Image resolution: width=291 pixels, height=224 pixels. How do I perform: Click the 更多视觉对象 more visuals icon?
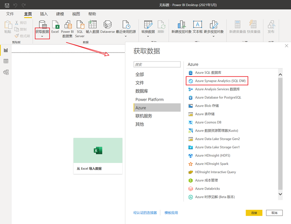point(214,24)
